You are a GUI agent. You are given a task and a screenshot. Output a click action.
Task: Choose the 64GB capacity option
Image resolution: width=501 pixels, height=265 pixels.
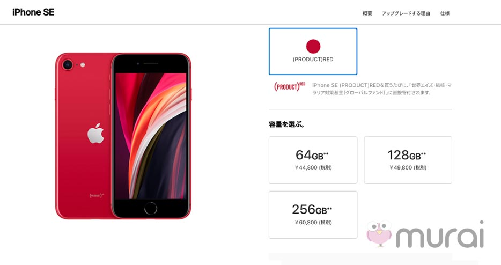click(313, 160)
